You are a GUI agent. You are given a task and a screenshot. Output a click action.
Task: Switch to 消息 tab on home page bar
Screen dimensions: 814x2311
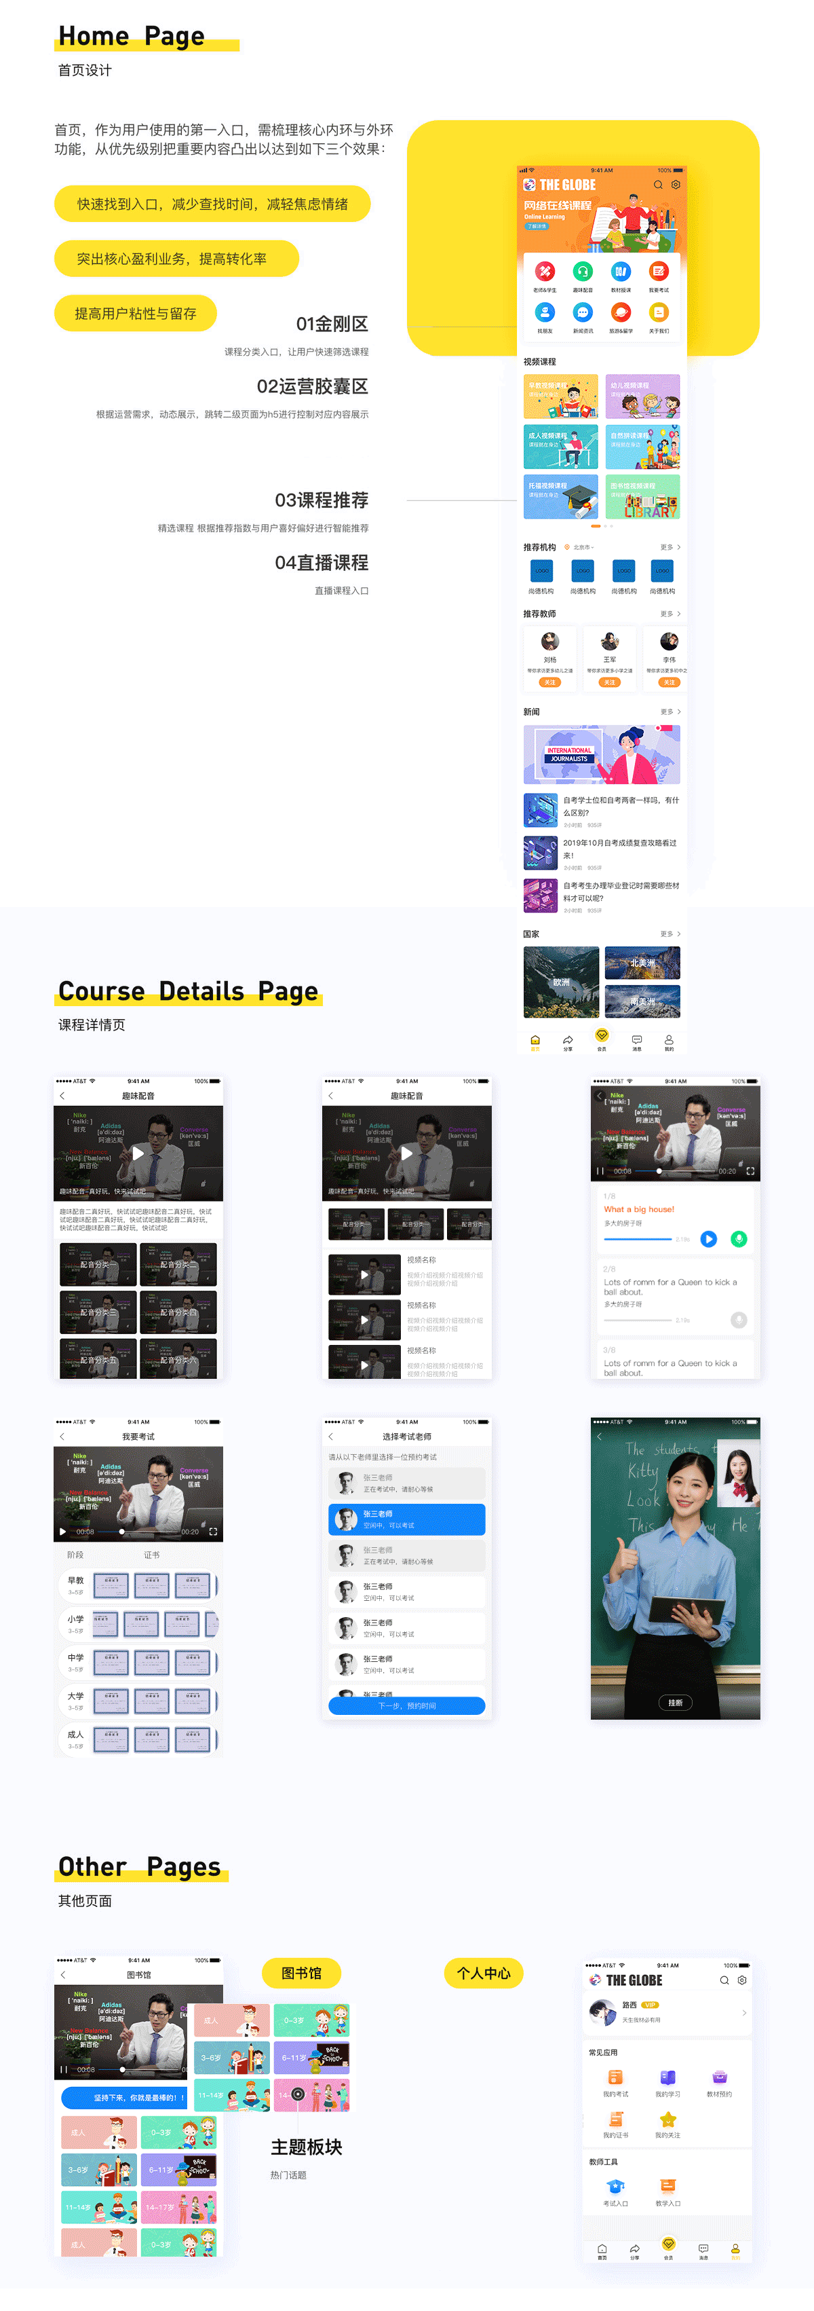(636, 1041)
